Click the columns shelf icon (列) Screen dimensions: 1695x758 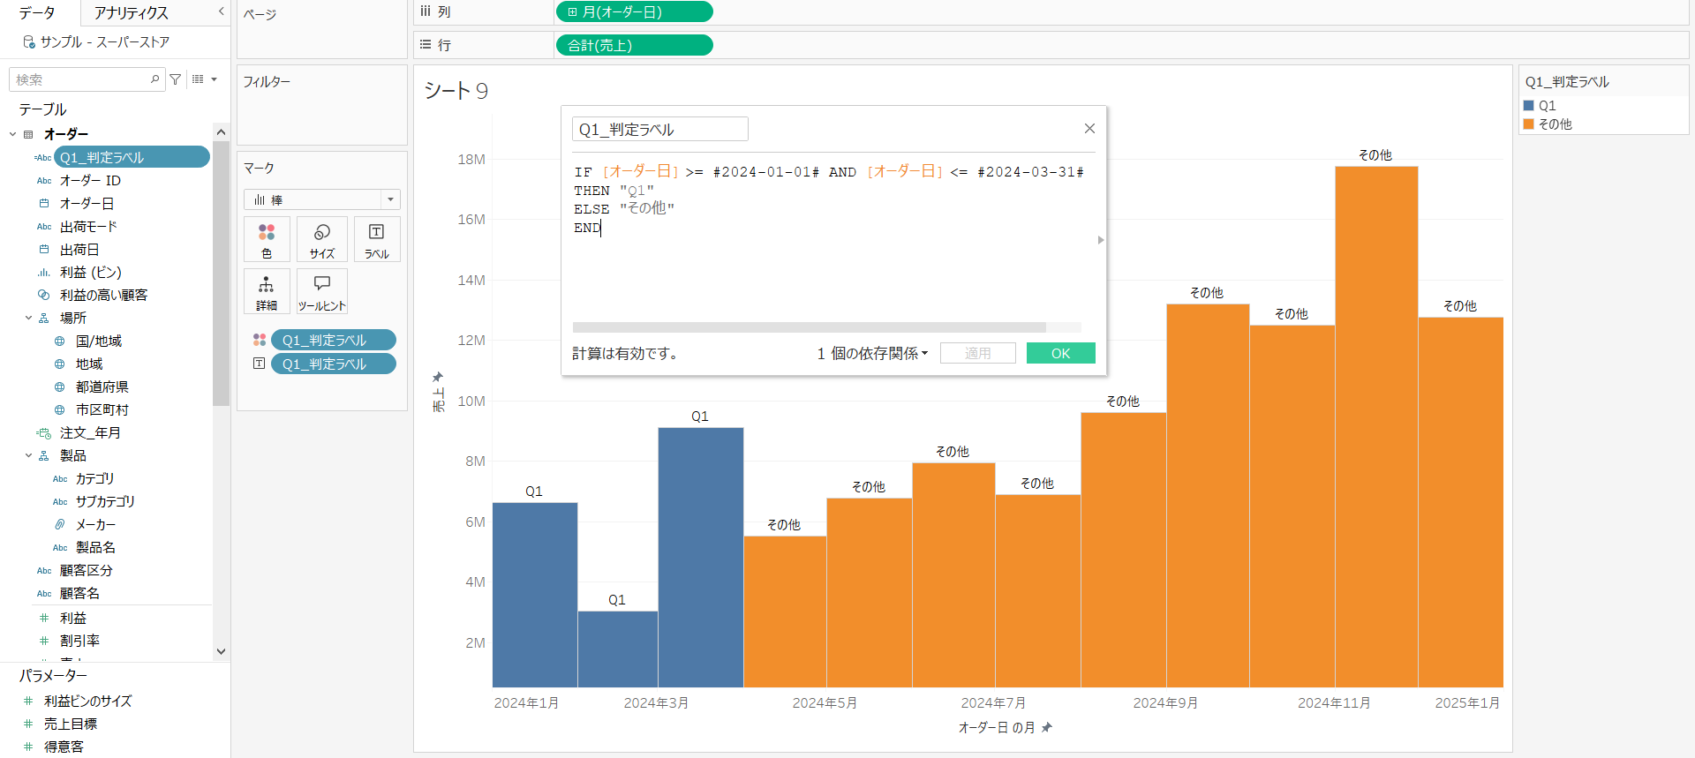[426, 11]
